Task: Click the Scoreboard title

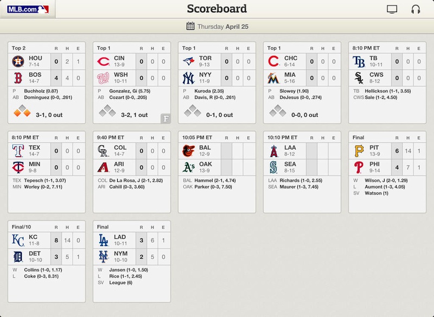Action: 216,9
